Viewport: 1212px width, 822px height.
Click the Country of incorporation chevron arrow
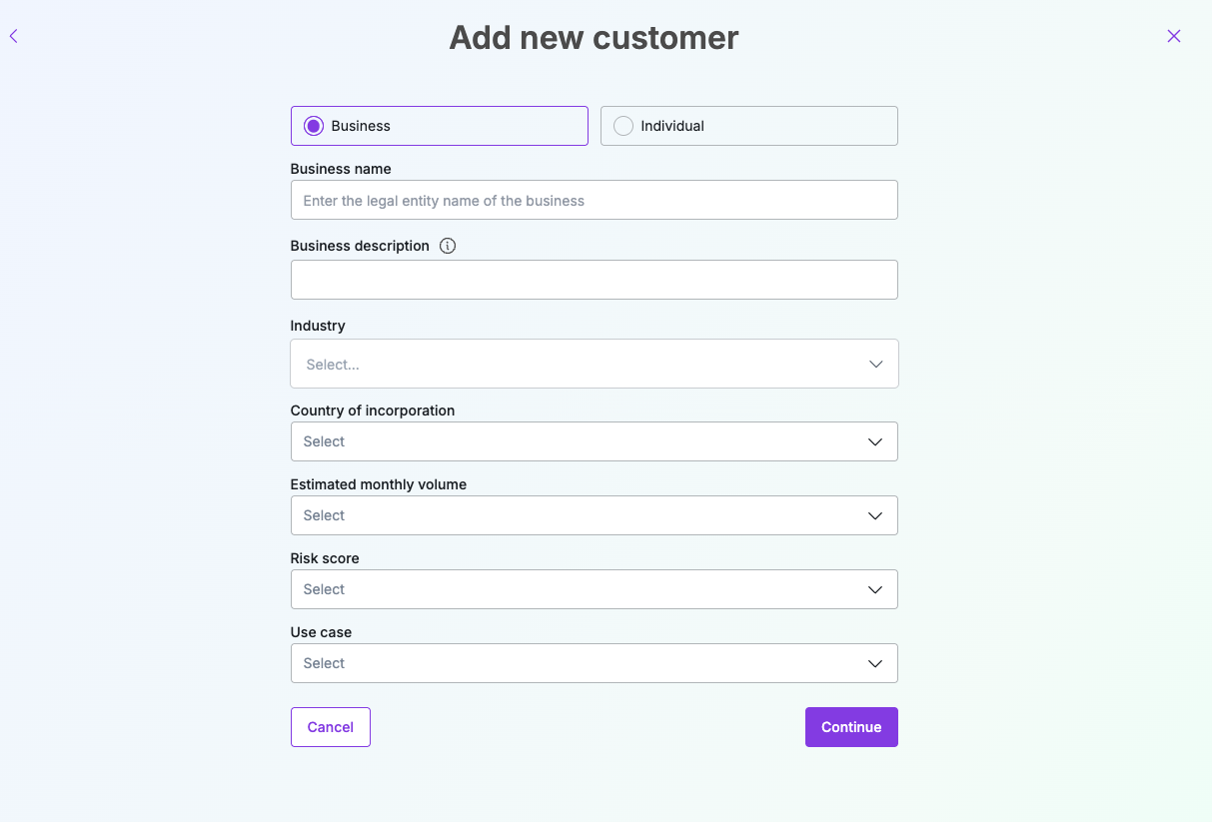pyautogui.click(x=875, y=441)
